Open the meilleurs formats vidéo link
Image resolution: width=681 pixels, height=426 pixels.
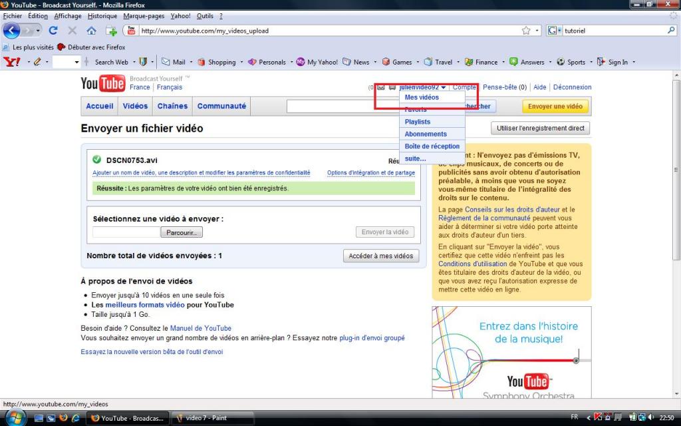click(x=145, y=305)
